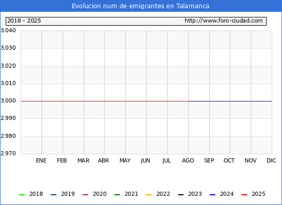Click the http://www.foro-ciudad.com URL text
Screen dimensions: 282x205
point(224,20)
